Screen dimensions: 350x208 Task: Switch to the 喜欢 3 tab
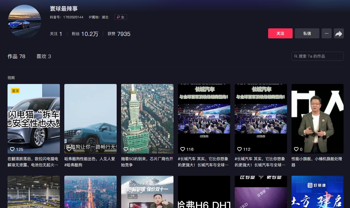pos(44,56)
